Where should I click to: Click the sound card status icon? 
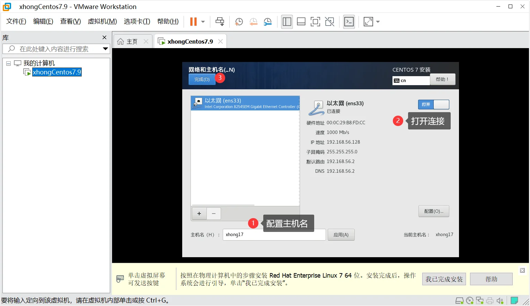click(x=500, y=300)
